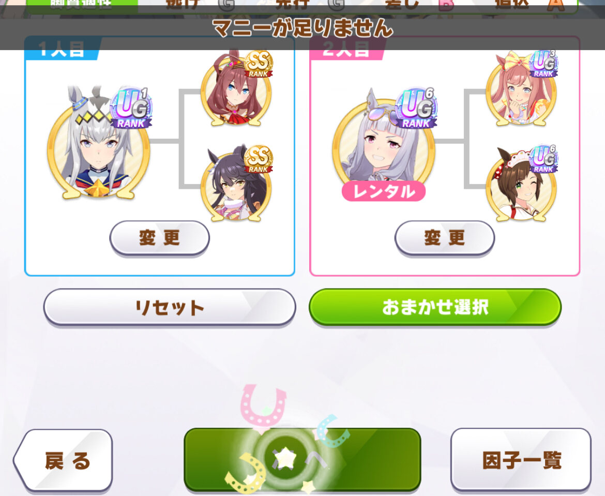This screenshot has height=496, width=605.
Task: Click the リセット button
Action: pyautogui.click(x=170, y=308)
